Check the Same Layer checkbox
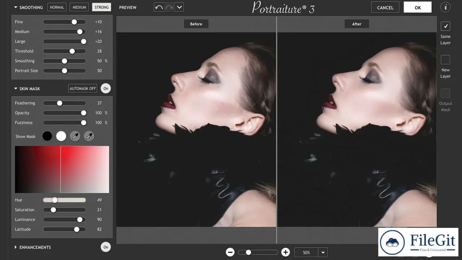 click(445, 26)
